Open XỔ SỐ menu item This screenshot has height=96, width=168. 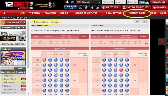pyautogui.click(x=163, y=13)
